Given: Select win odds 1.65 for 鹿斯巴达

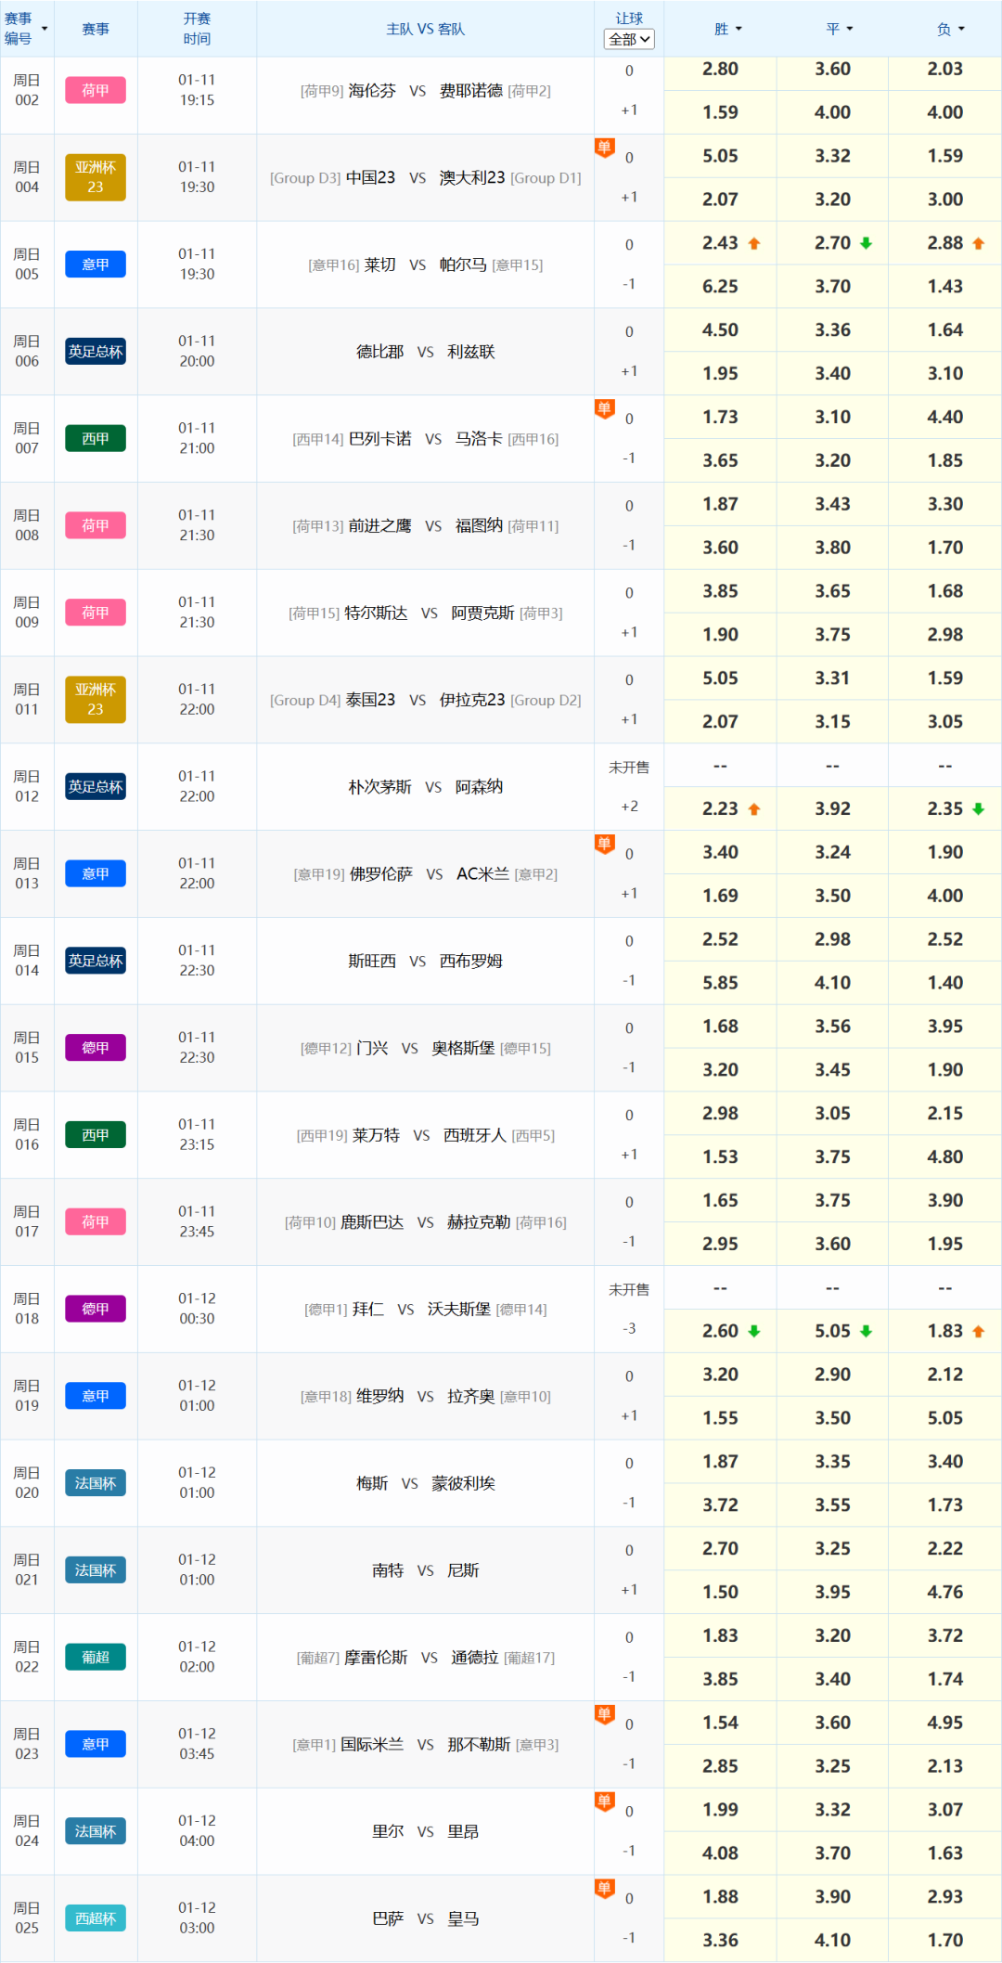Looking at the screenshot, I should 720,1201.
